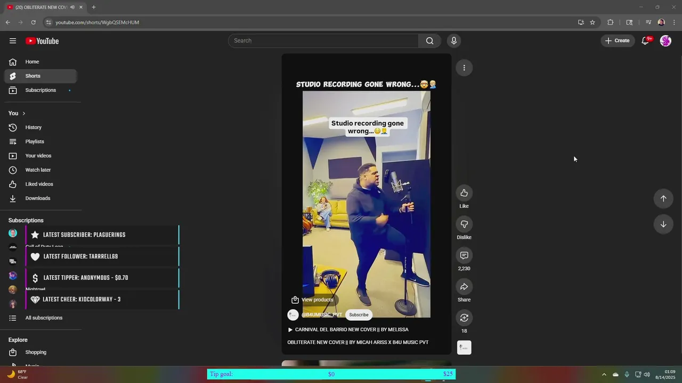Screen dimensions: 682x383
Task: Open the weather widget showing 68°F
Action: [x=16, y=374]
